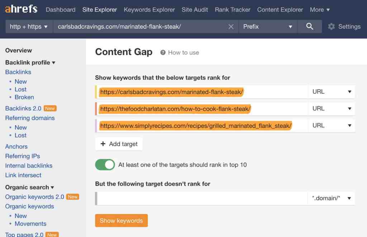Click the New badge beside Backlinks 2.0
367x237 pixels.
[x=50, y=108]
